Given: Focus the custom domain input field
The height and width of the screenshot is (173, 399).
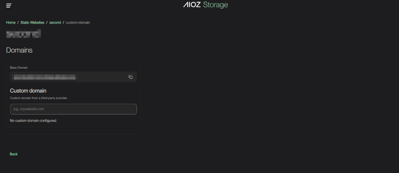Looking at the screenshot, I should (x=73, y=109).
